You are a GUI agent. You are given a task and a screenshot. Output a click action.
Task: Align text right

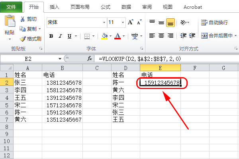(x=170, y=36)
